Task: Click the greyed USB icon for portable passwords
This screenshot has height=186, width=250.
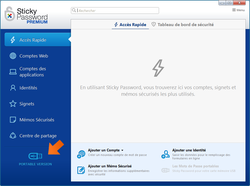Action: pos(165,170)
